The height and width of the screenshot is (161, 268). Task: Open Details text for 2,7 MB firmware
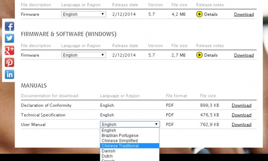pyautogui.click(x=211, y=55)
